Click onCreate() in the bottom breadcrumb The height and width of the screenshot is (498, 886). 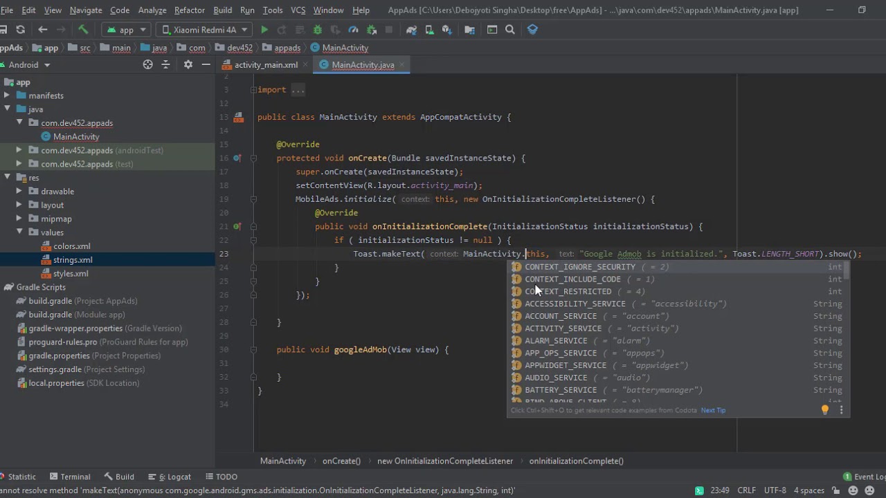click(341, 461)
